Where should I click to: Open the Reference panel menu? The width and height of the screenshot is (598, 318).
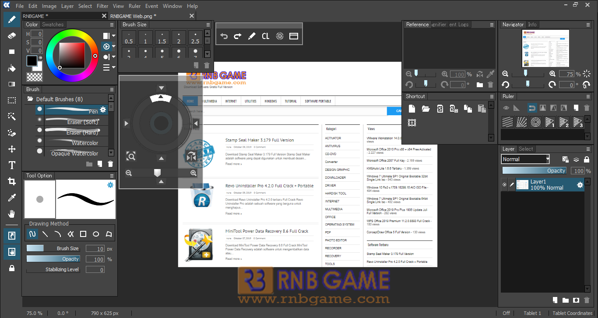492,25
